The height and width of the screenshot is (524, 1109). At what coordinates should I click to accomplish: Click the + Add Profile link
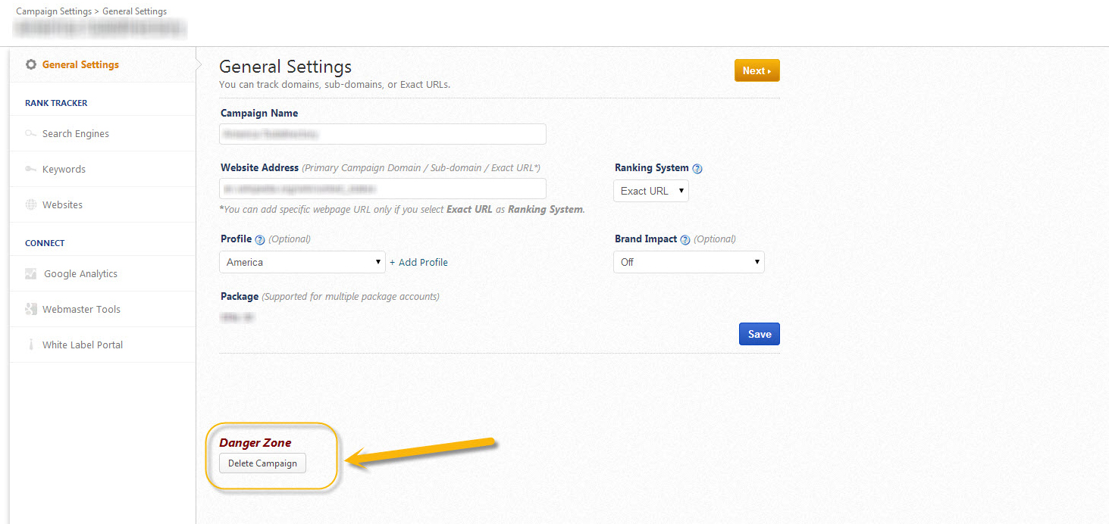[418, 263]
